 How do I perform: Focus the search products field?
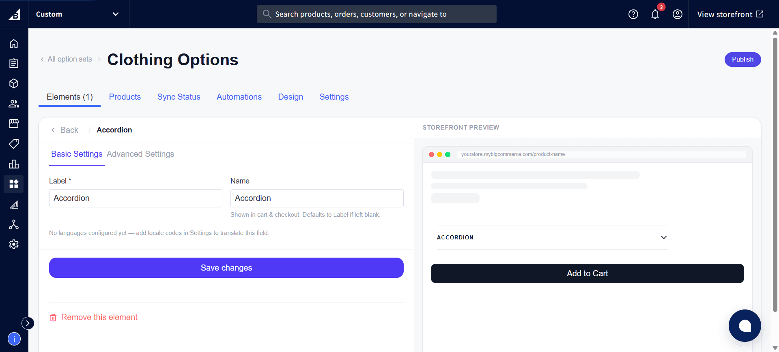coord(377,14)
